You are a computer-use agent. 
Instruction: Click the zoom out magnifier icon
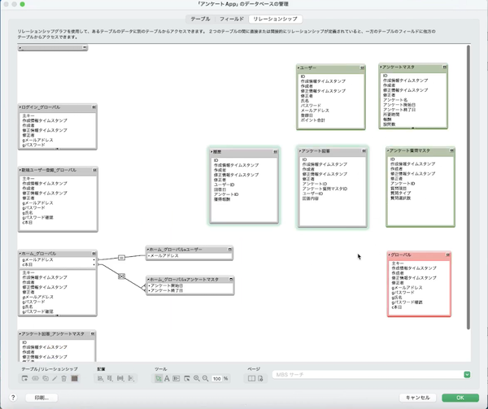206,379
